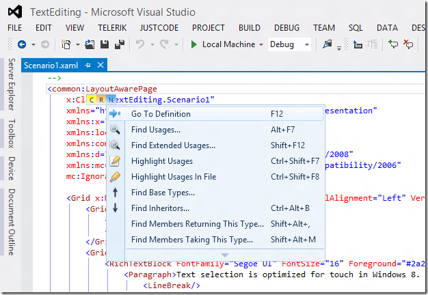428x295 pixels.
Task: Click the Save All icon
Action: 119,44
